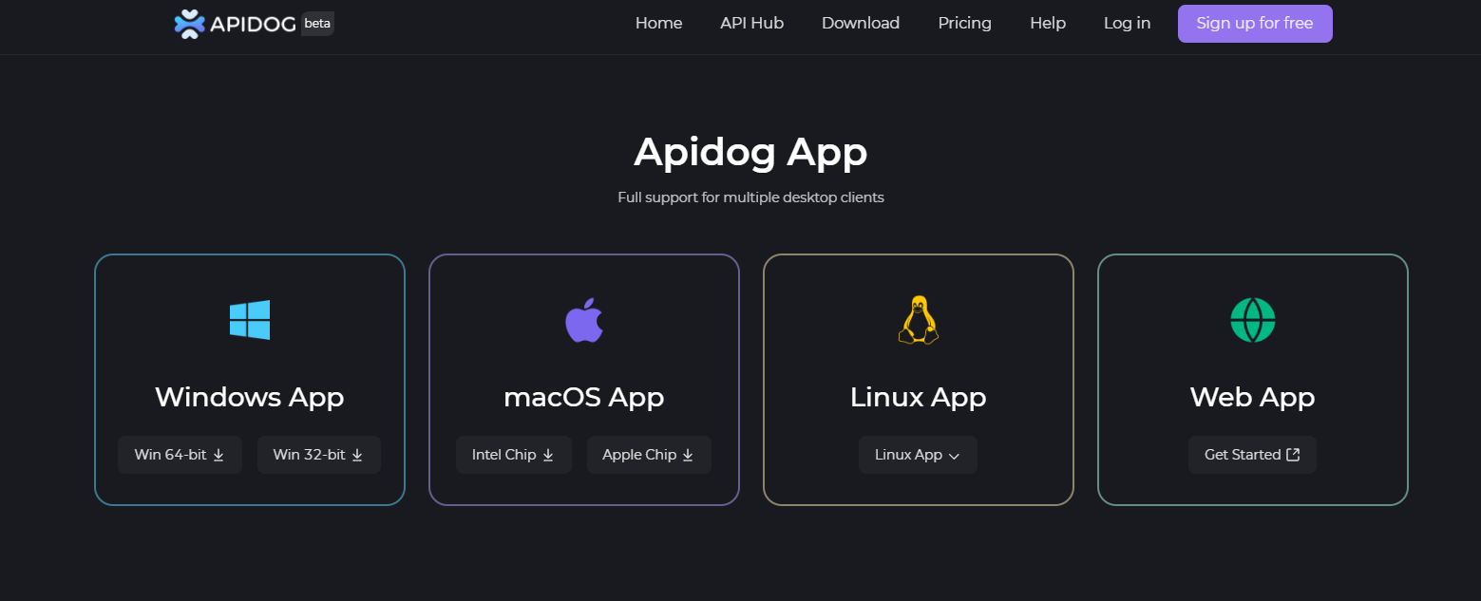Click the Apidog logo icon
Screen dimensions: 1481x601
[x=190, y=24]
